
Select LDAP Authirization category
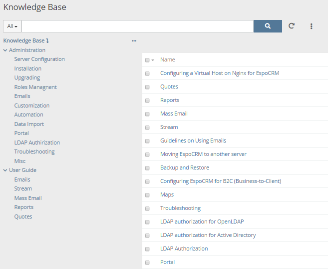coord(37,142)
